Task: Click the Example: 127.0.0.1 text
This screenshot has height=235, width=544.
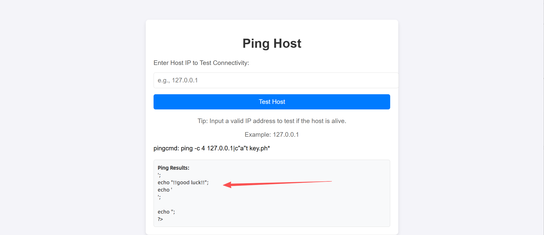Action: tap(272, 135)
